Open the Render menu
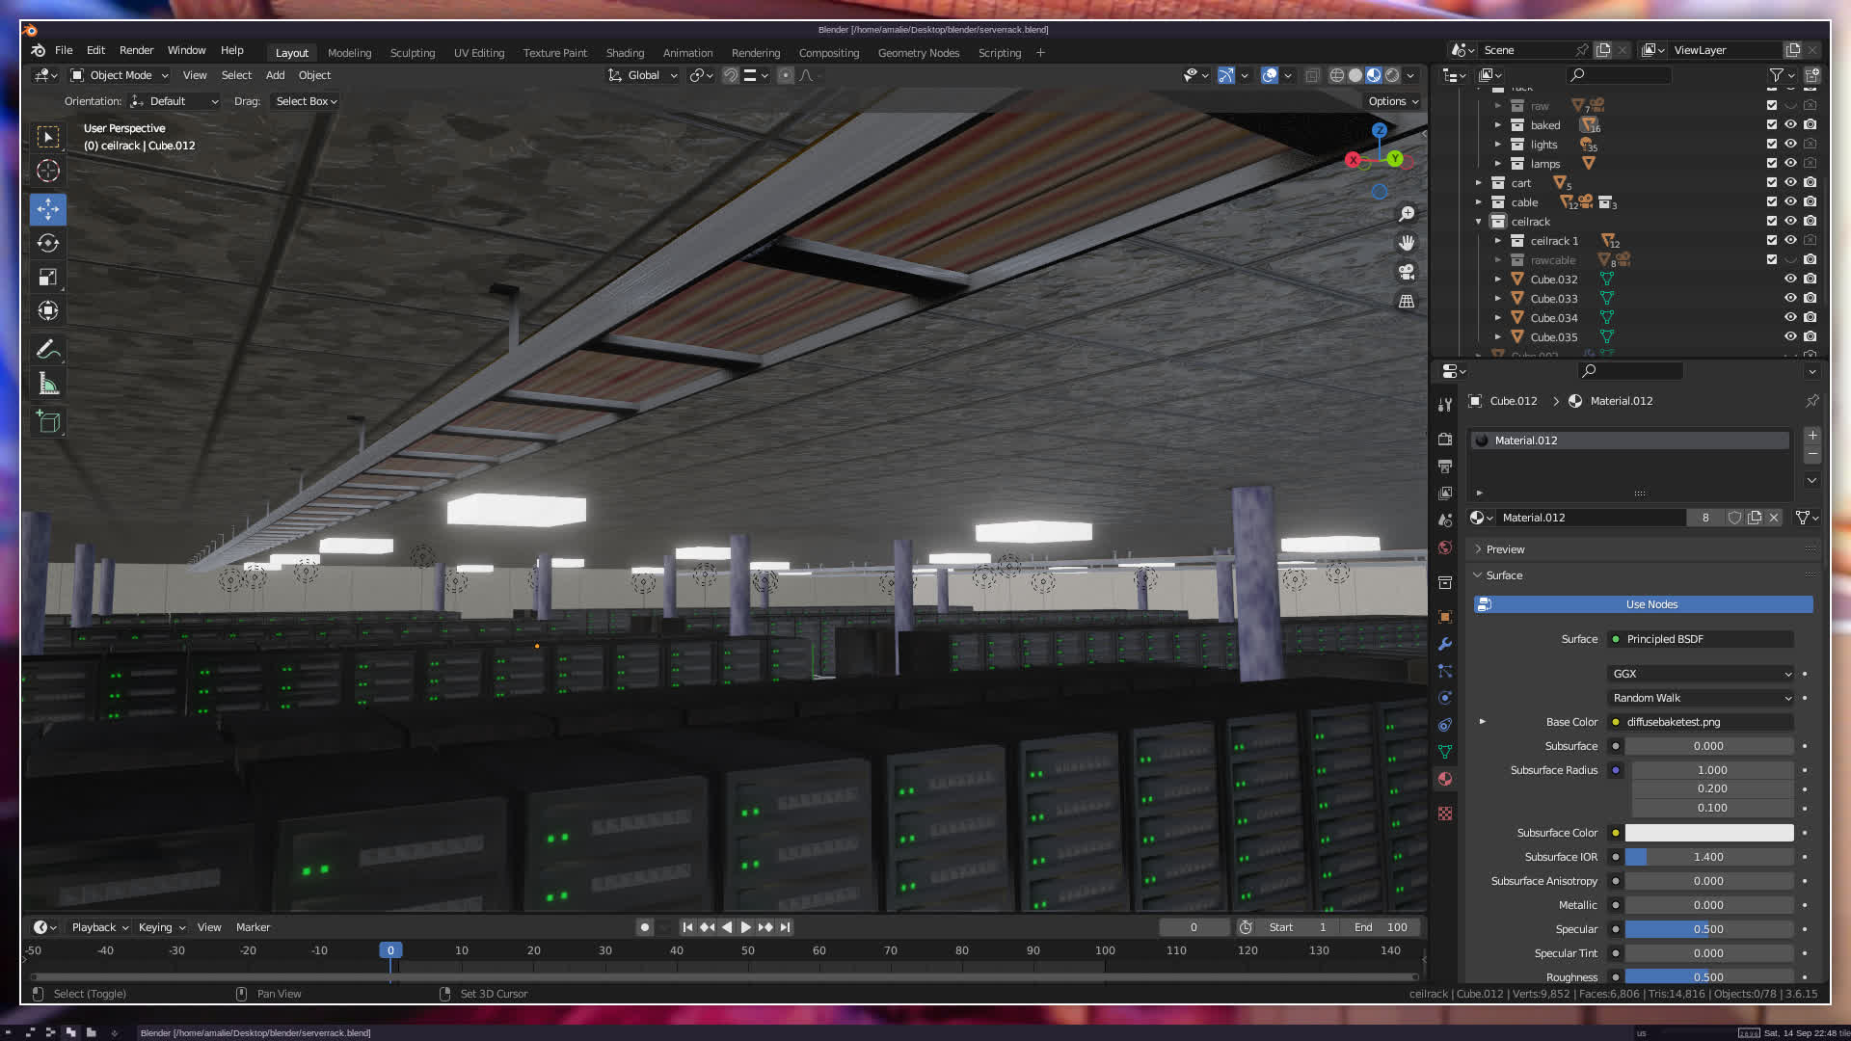This screenshot has width=1851, height=1041. [136, 50]
